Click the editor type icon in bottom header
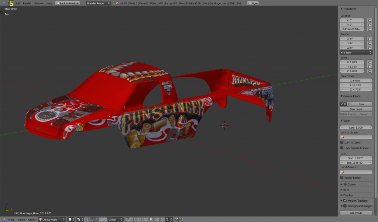 pos(4,219)
